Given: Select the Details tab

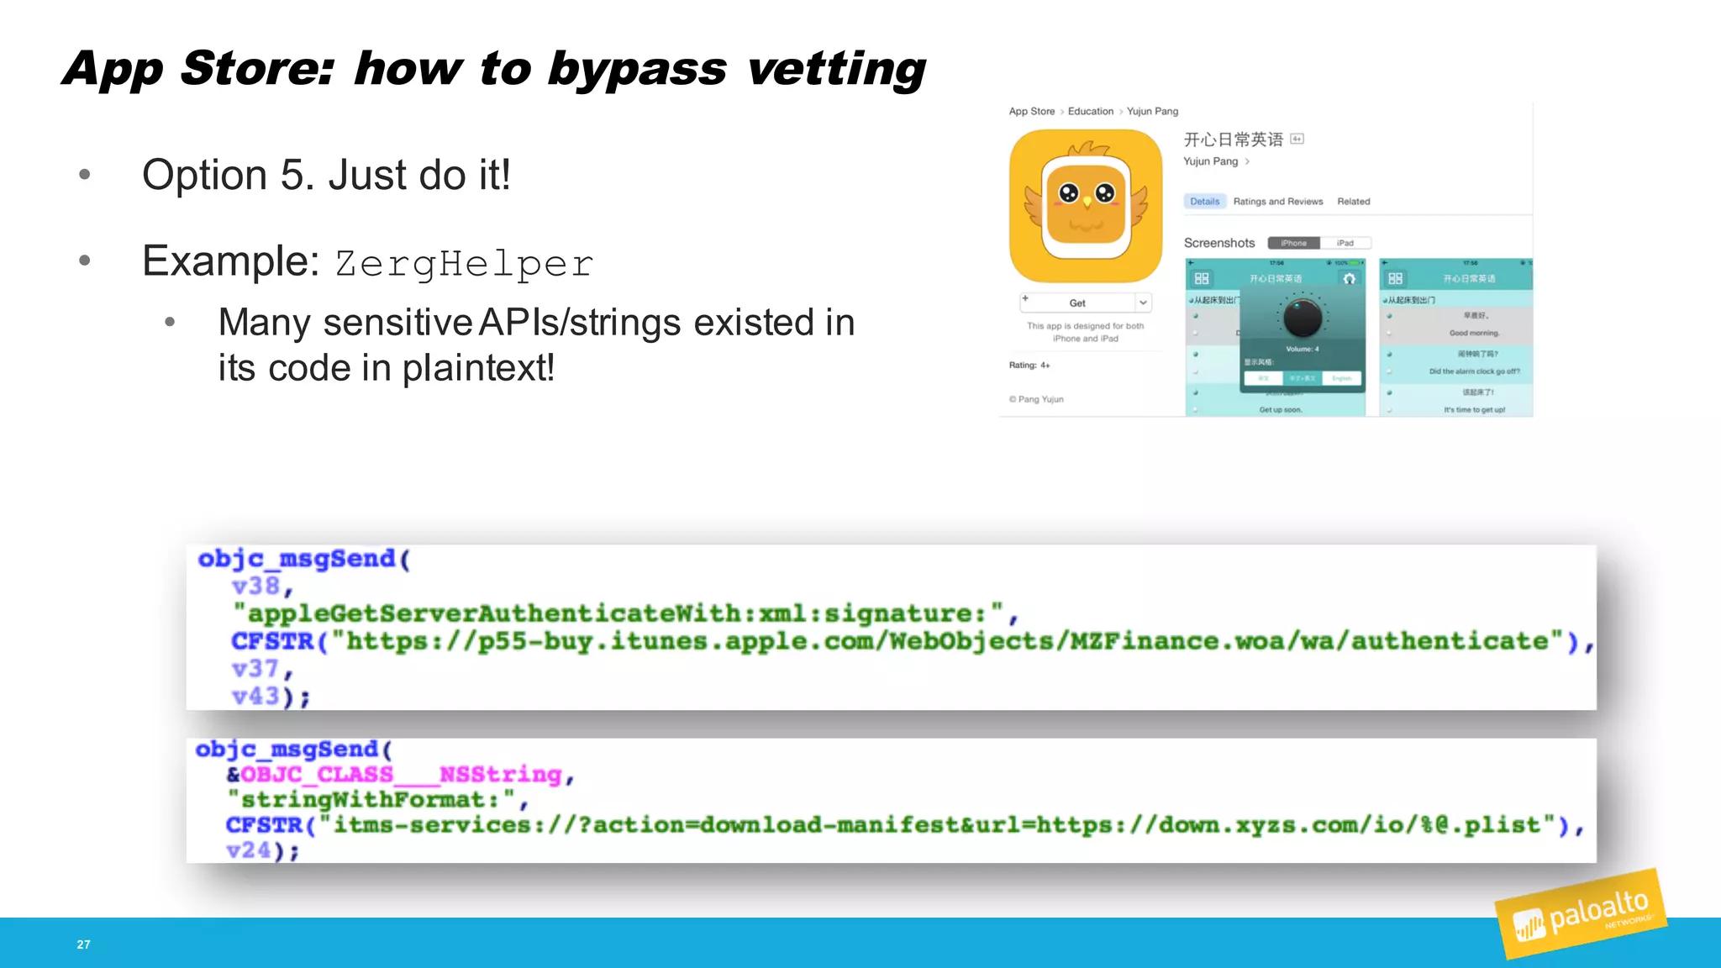Looking at the screenshot, I should [x=1204, y=202].
